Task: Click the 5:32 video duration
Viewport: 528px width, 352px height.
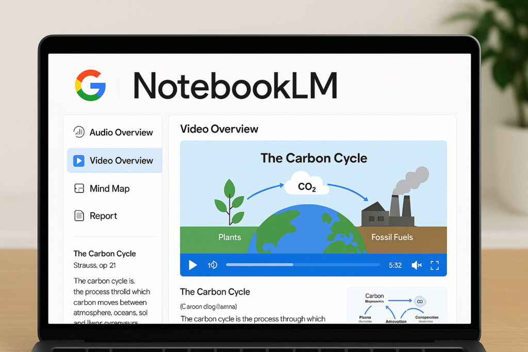Action: (x=395, y=265)
